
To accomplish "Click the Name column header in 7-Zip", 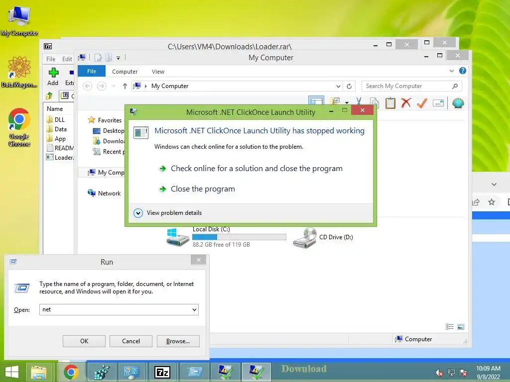I will coord(55,109).
